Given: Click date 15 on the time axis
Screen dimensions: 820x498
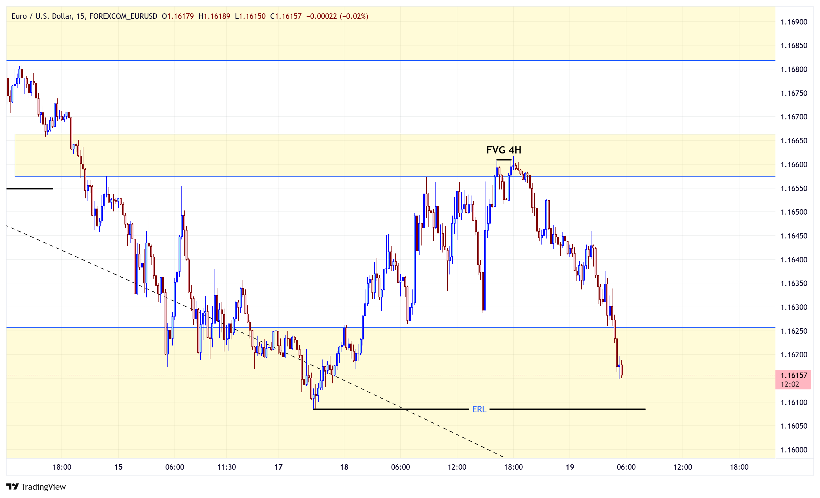Looking at the screenshot, I should tap(118, 467).
